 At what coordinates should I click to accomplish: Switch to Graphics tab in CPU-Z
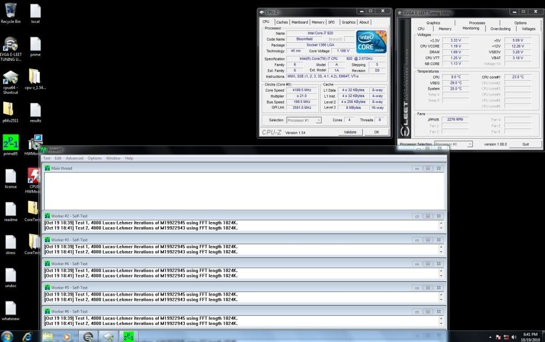point(348,22)
